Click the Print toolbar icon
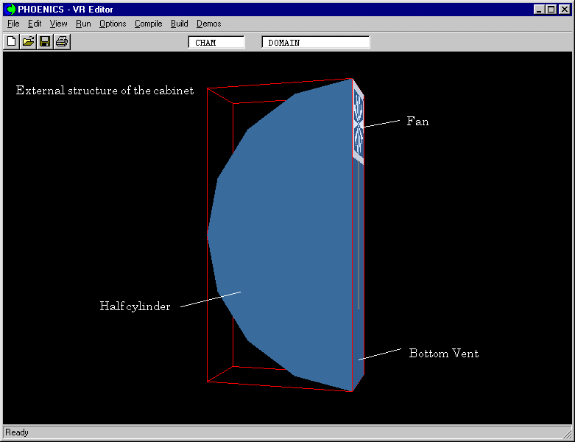This screenshot has width=575, height=442. point(62,41)
